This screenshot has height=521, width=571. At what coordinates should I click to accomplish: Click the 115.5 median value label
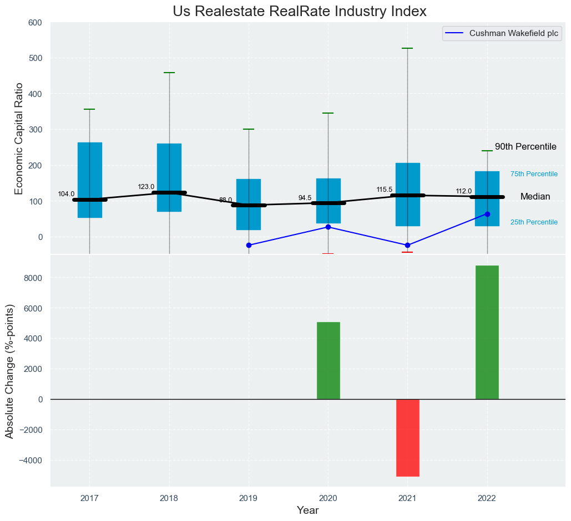(384, 190)
